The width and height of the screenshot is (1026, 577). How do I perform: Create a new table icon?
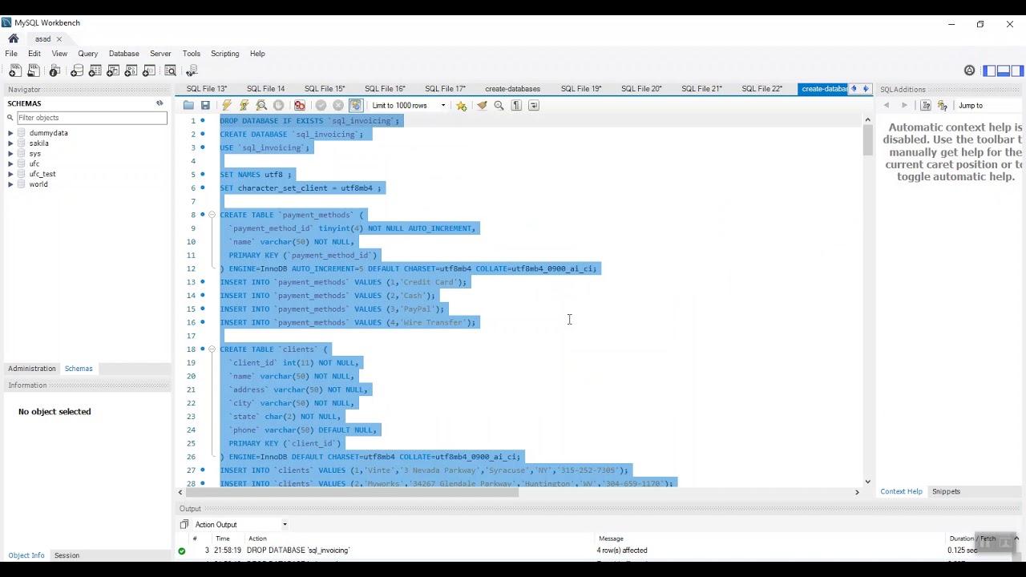click(x=95, y=71)
